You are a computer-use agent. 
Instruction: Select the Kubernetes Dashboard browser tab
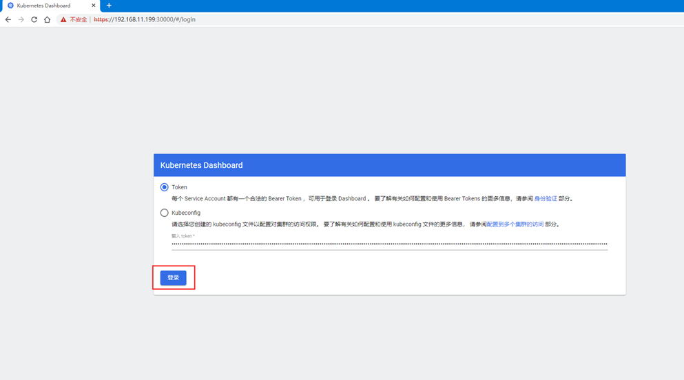coord(51,6)
